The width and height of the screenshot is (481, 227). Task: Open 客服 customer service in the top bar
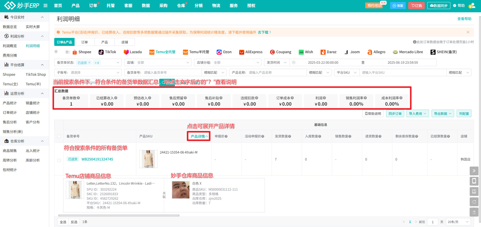point(128,6)
